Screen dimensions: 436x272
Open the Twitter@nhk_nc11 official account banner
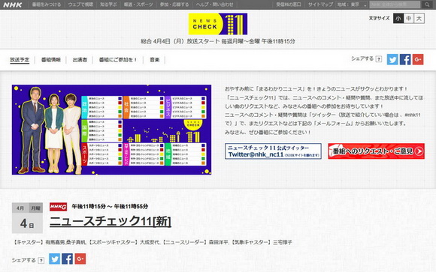pos(273,151)
